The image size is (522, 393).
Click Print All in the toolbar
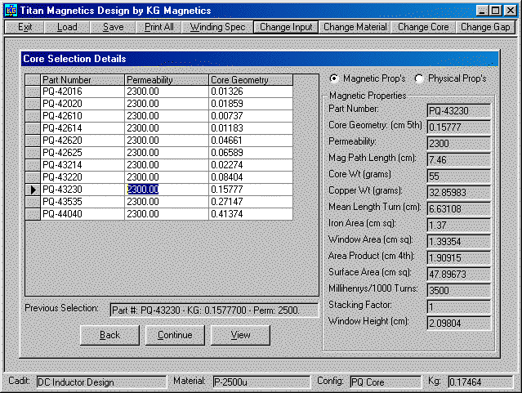158,27
